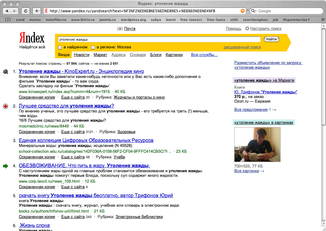Screen dimensions: 326x231
Task: Open the Ю. Трифонов book offer link
Action: tap(265, 92)
